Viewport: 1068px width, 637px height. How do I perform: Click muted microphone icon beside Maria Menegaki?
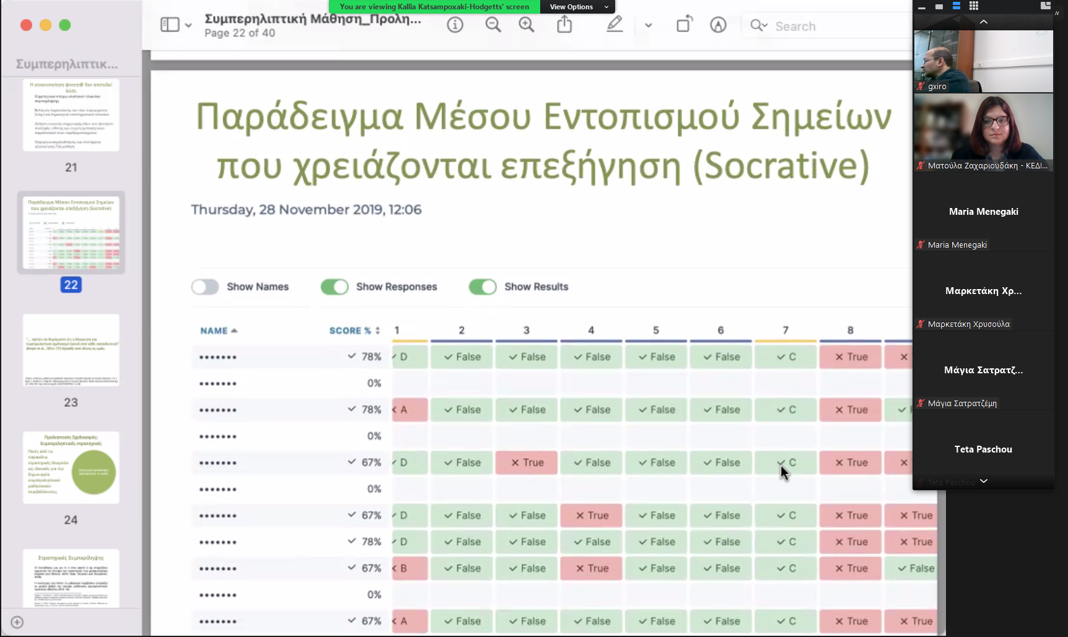tap(921, 245)
